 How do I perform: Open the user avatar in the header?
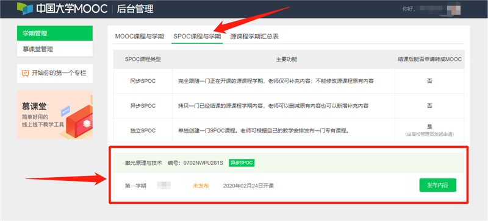pyautogui.click(x=454, y=9)
